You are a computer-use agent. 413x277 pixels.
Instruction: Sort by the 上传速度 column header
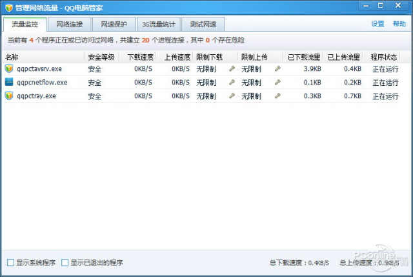(176, 57)
